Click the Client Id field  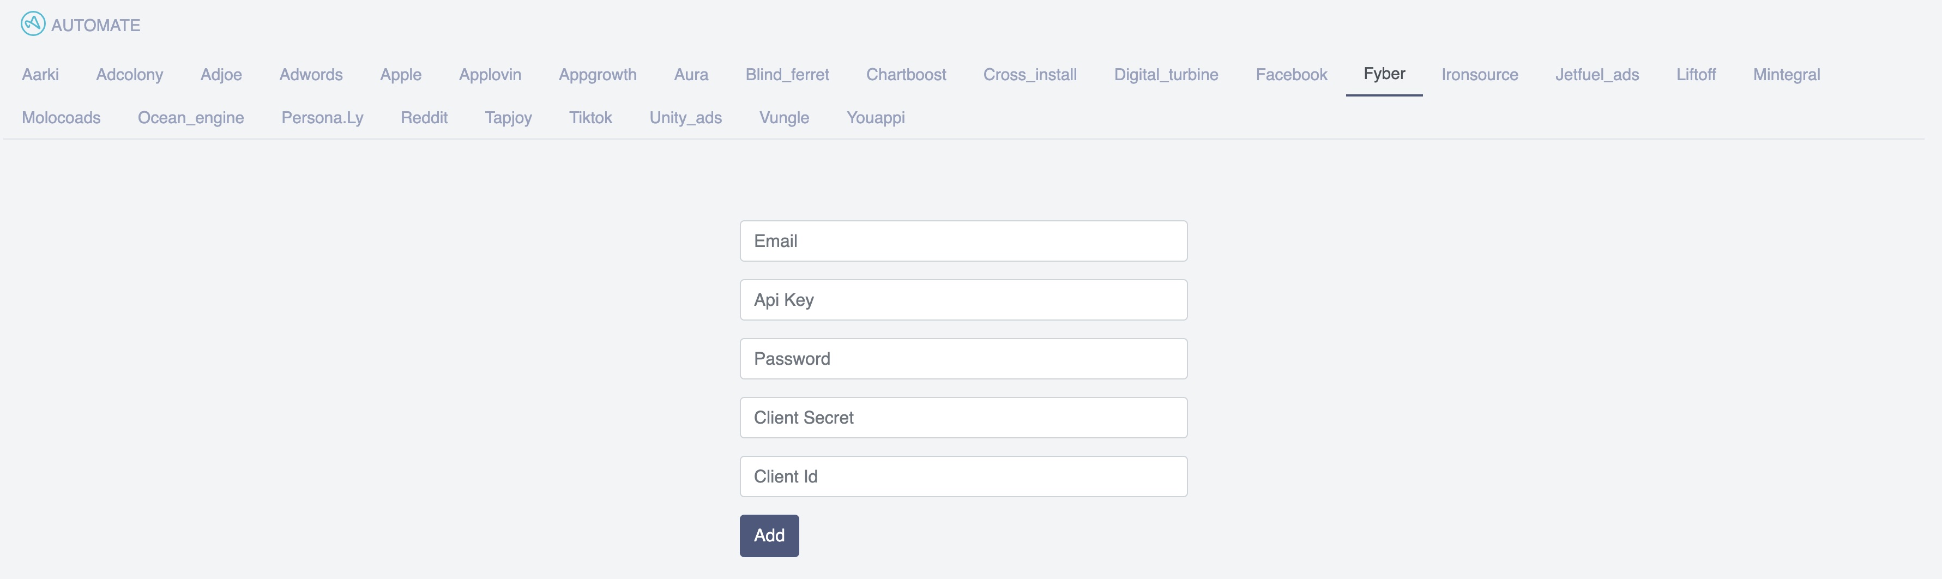[963, 477]
